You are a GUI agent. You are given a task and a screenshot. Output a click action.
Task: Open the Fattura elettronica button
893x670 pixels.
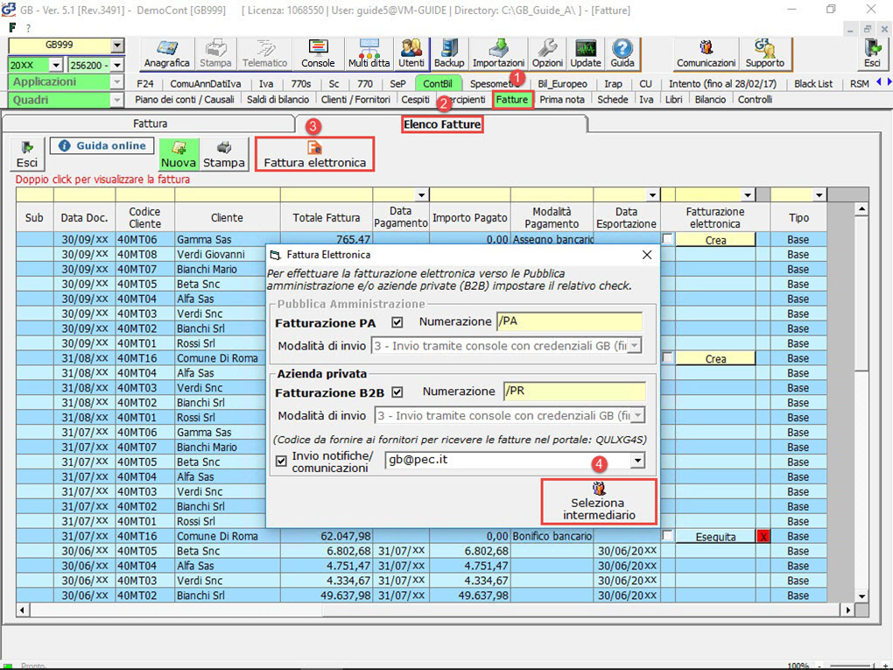[x=314, y=154]
